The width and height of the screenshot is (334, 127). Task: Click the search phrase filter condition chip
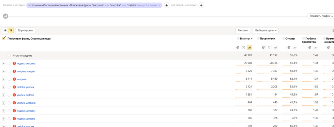(94, 5)
